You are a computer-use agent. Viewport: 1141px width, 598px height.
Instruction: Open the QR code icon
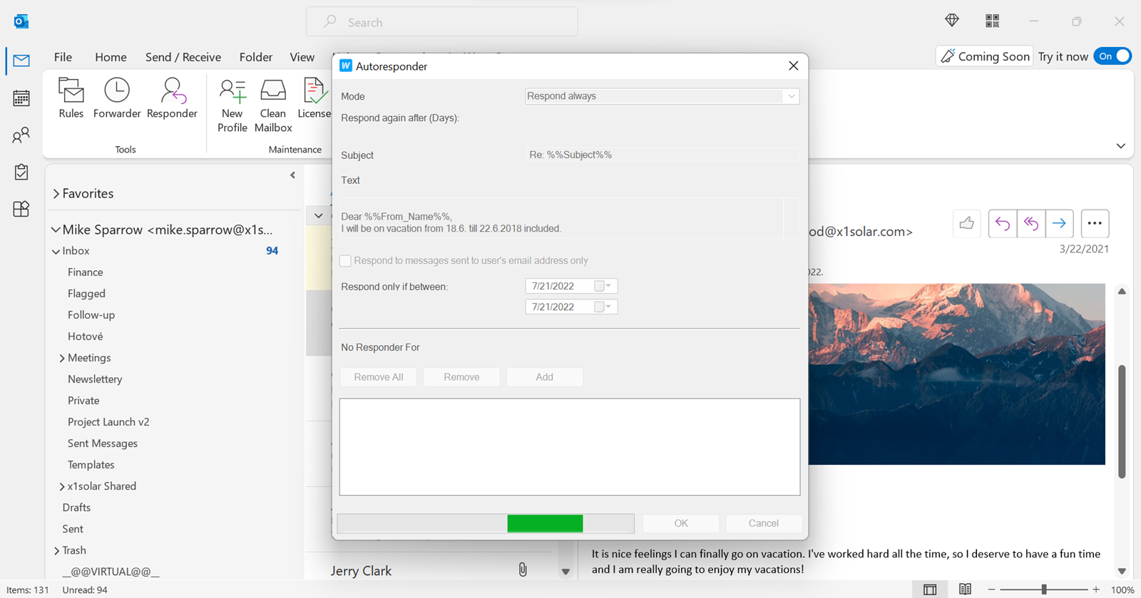pyautogui.click(x=992, y=21)
